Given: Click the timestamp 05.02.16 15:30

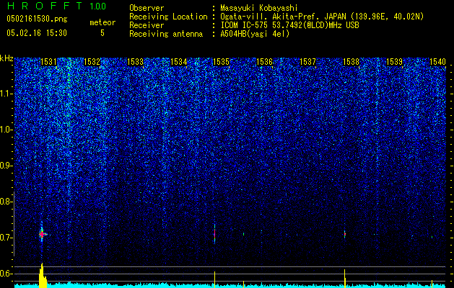Looking at the screenshot, I should point(37,33).
